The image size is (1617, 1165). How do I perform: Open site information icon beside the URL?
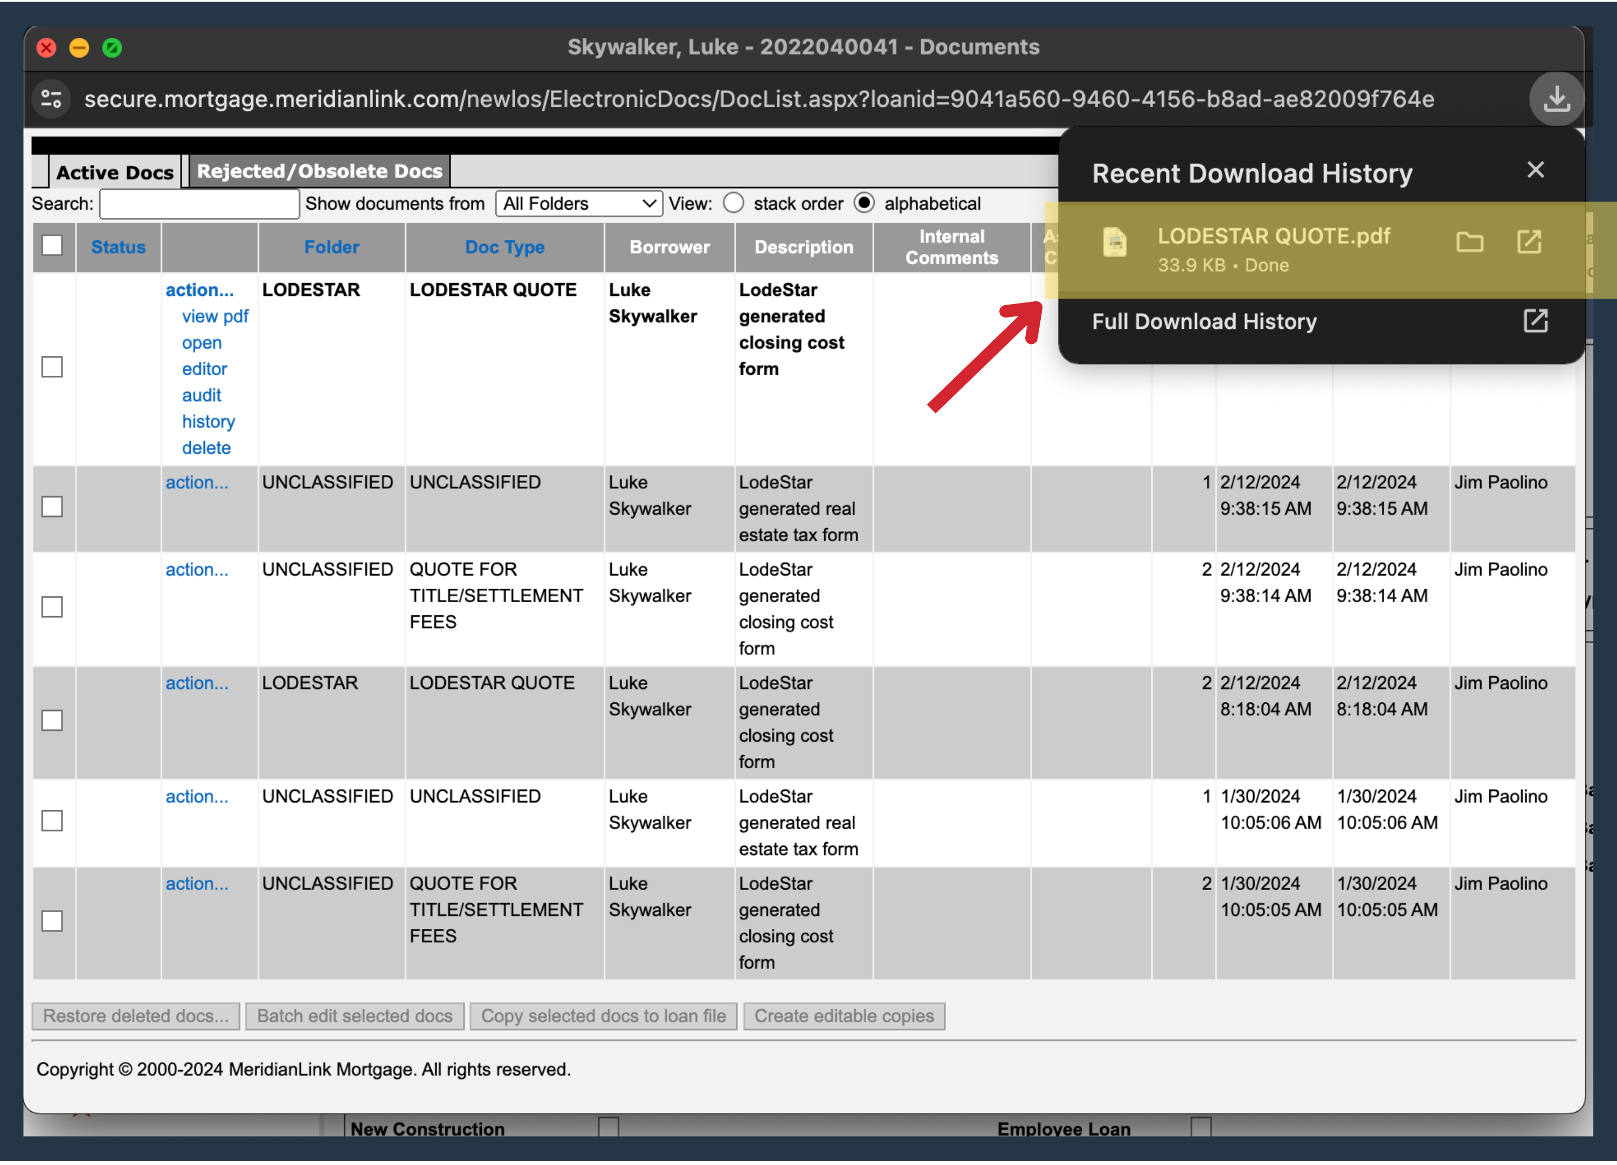click(x=51, y=99)
